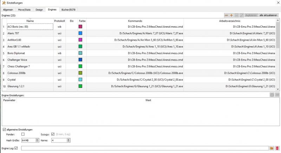Click the UCI icon button left of plus
The width and height of the screenshot is (281, 153).
point(227,15)
